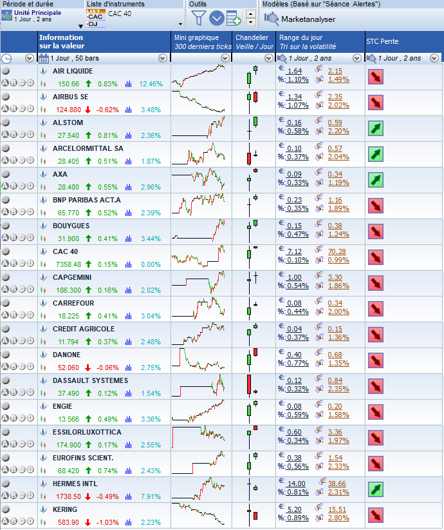Screen dimensions: 444x530
Task: Open AIR LIQUIDE range value 1.64
Action: pyautogui.click(x=295, y=71)
